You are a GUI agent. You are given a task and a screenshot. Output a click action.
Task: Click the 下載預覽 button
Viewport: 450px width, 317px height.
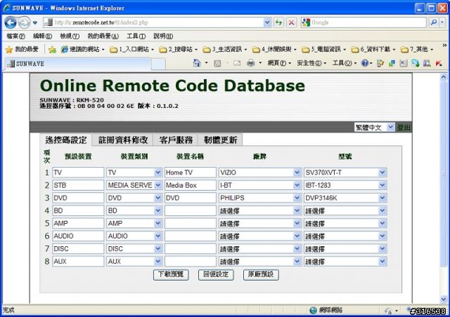(x=171, y=275)
